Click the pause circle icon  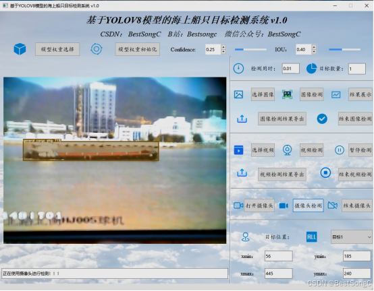(340, 150)
